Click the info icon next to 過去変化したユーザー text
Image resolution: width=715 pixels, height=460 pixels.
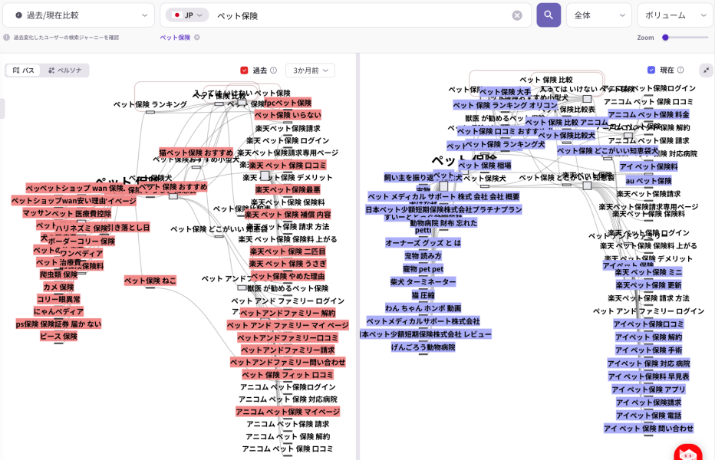coord(6,38)
